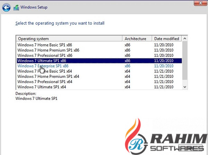Select Windows 7 Professional SP1 x64

(x=99, y=82)
